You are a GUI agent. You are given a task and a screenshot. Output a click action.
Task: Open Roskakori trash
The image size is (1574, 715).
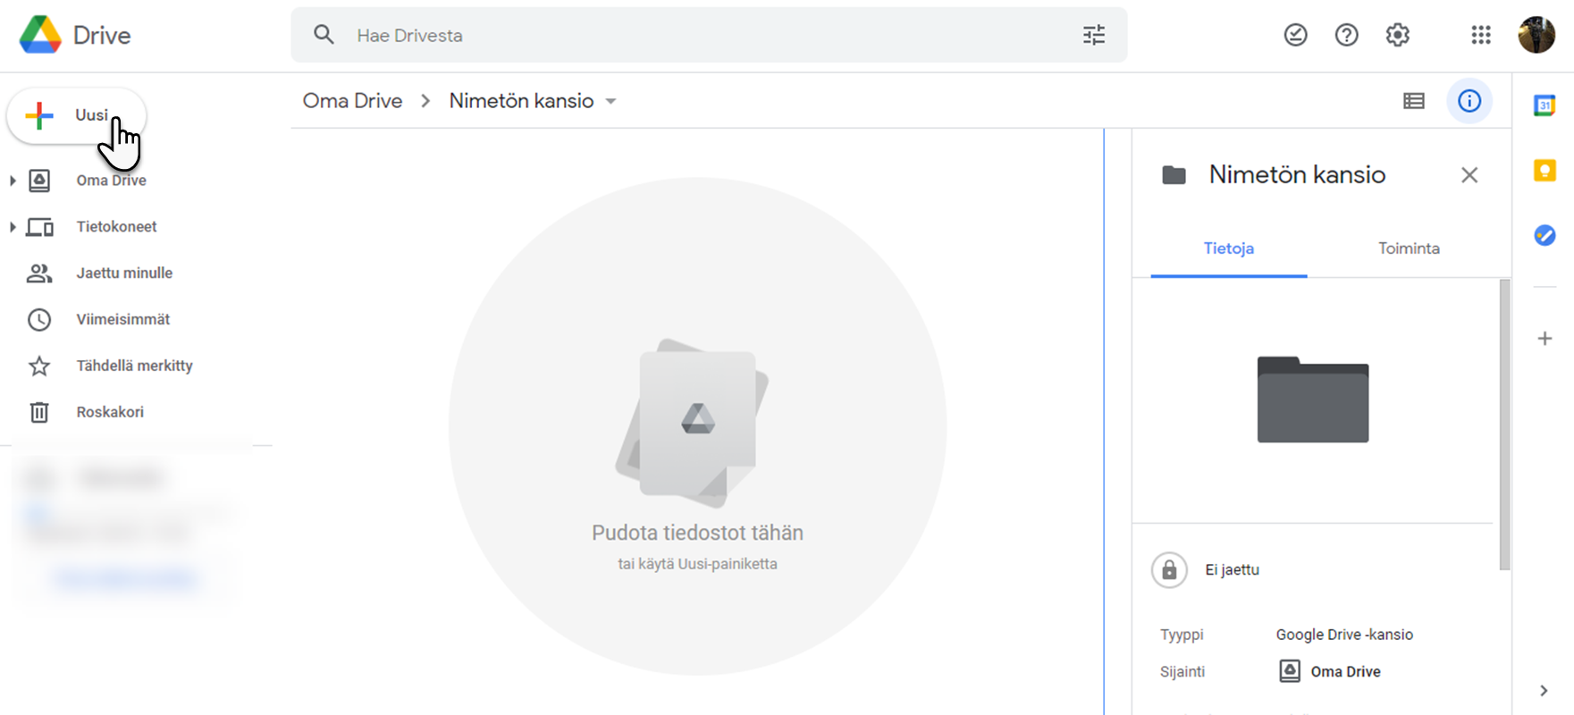click(x=110, y=412)
